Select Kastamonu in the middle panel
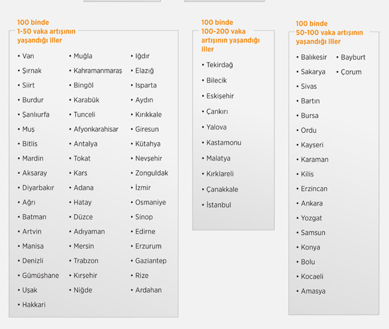 coord(224,142)
